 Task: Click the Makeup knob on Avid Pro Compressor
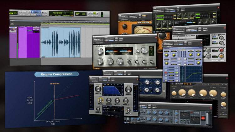128,110
